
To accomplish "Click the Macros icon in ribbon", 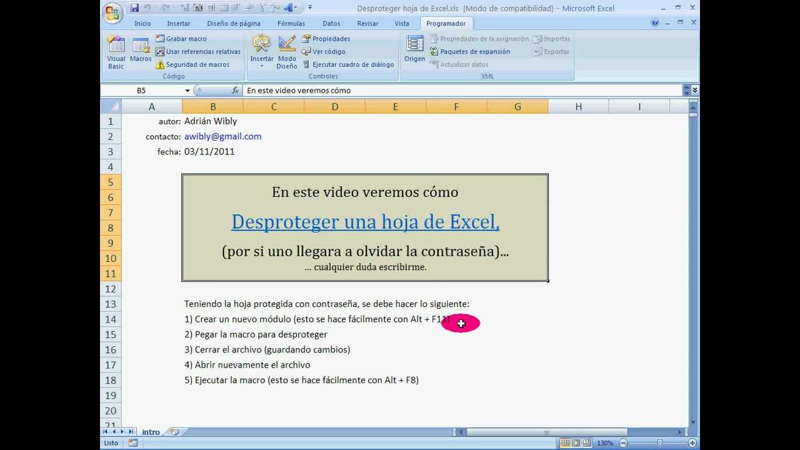I will point(141,50).
